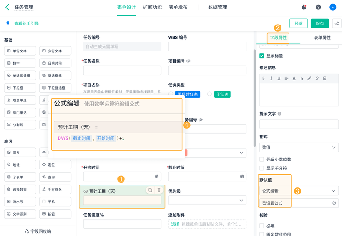Image resolution: width=342 pixels, height=236 pixels.
Task: Apply bold in description editor
Action: pyautogui.click(x=263, y=78)
